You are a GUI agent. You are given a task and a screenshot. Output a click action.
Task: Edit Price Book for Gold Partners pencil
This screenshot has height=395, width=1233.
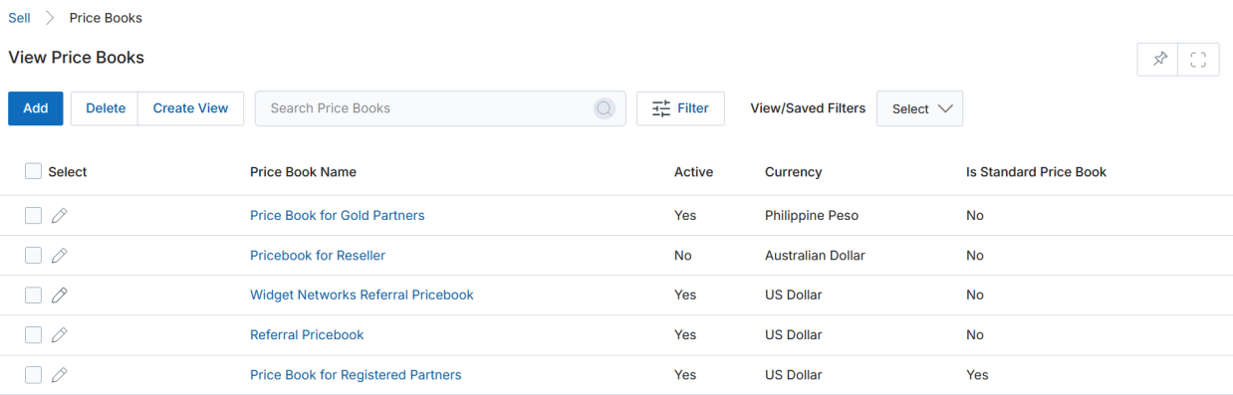tap(60, 215)
